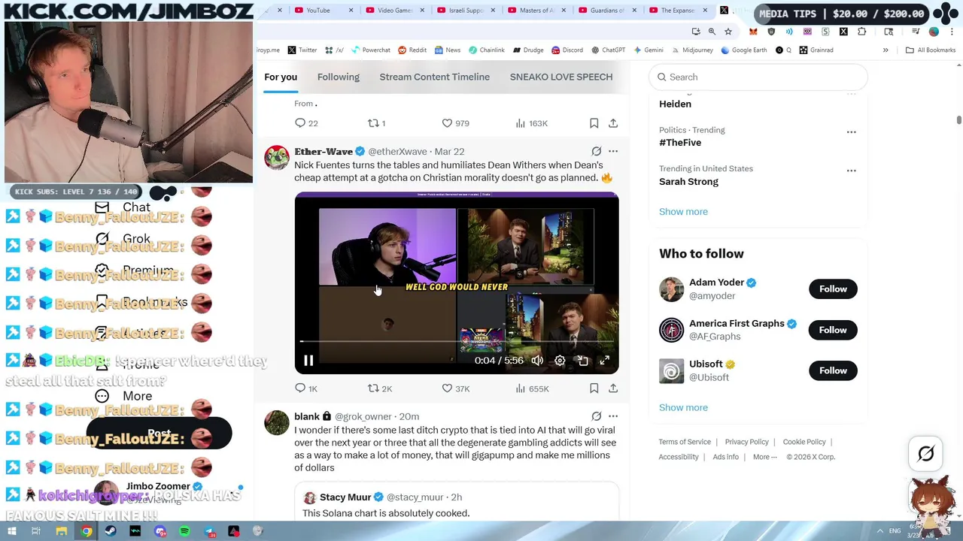This screenshot has height=541, width=963.
Task: Expand the video to fullscreen
Action: pos(604,361)
